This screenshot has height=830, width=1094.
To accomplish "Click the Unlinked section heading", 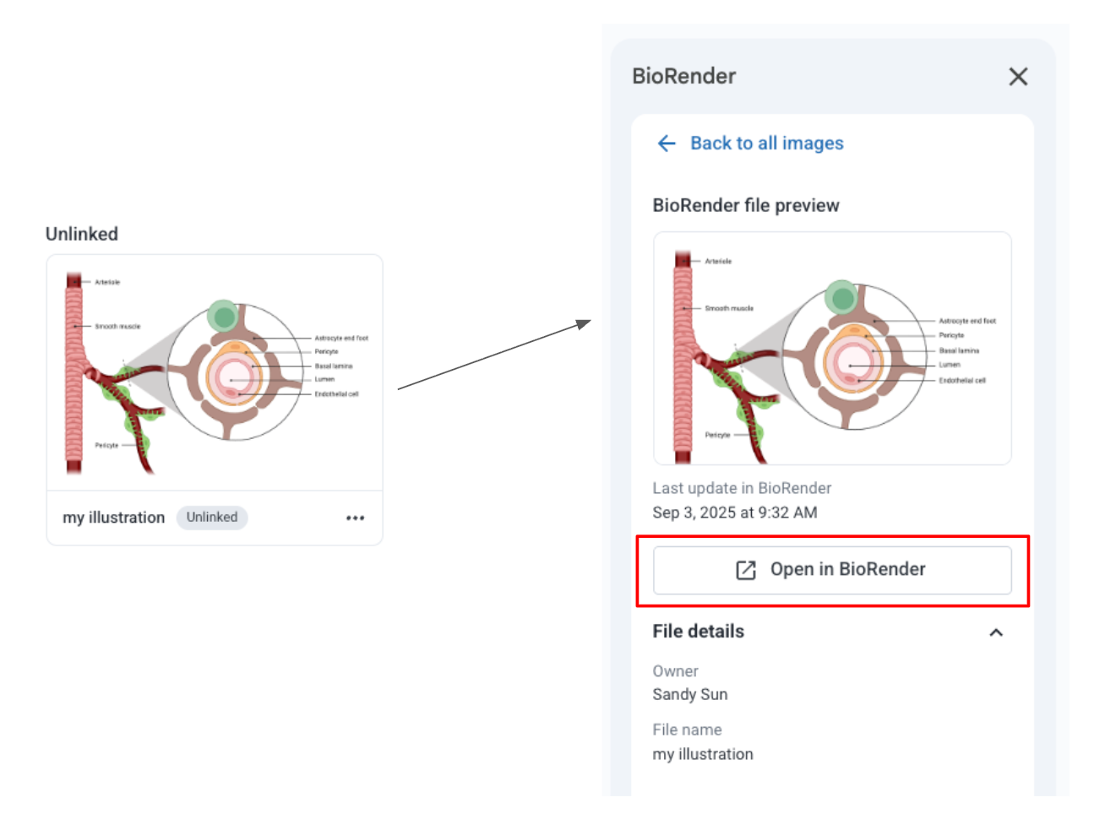I will click(x=82, y=234).
